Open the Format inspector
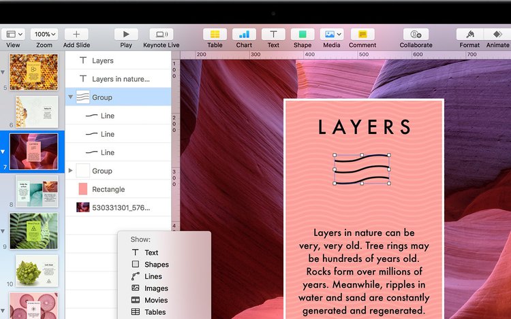The width and height of the screenshot is (511, 319). click(x=469, y=34)
